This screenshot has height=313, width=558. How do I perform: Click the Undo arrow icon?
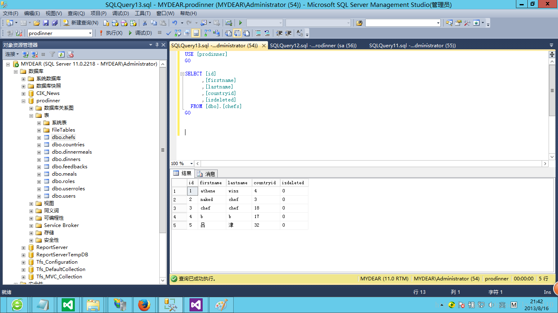tap(174, 23)
